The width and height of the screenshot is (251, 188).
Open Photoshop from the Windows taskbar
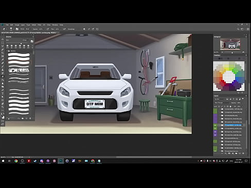pos(61,161)
